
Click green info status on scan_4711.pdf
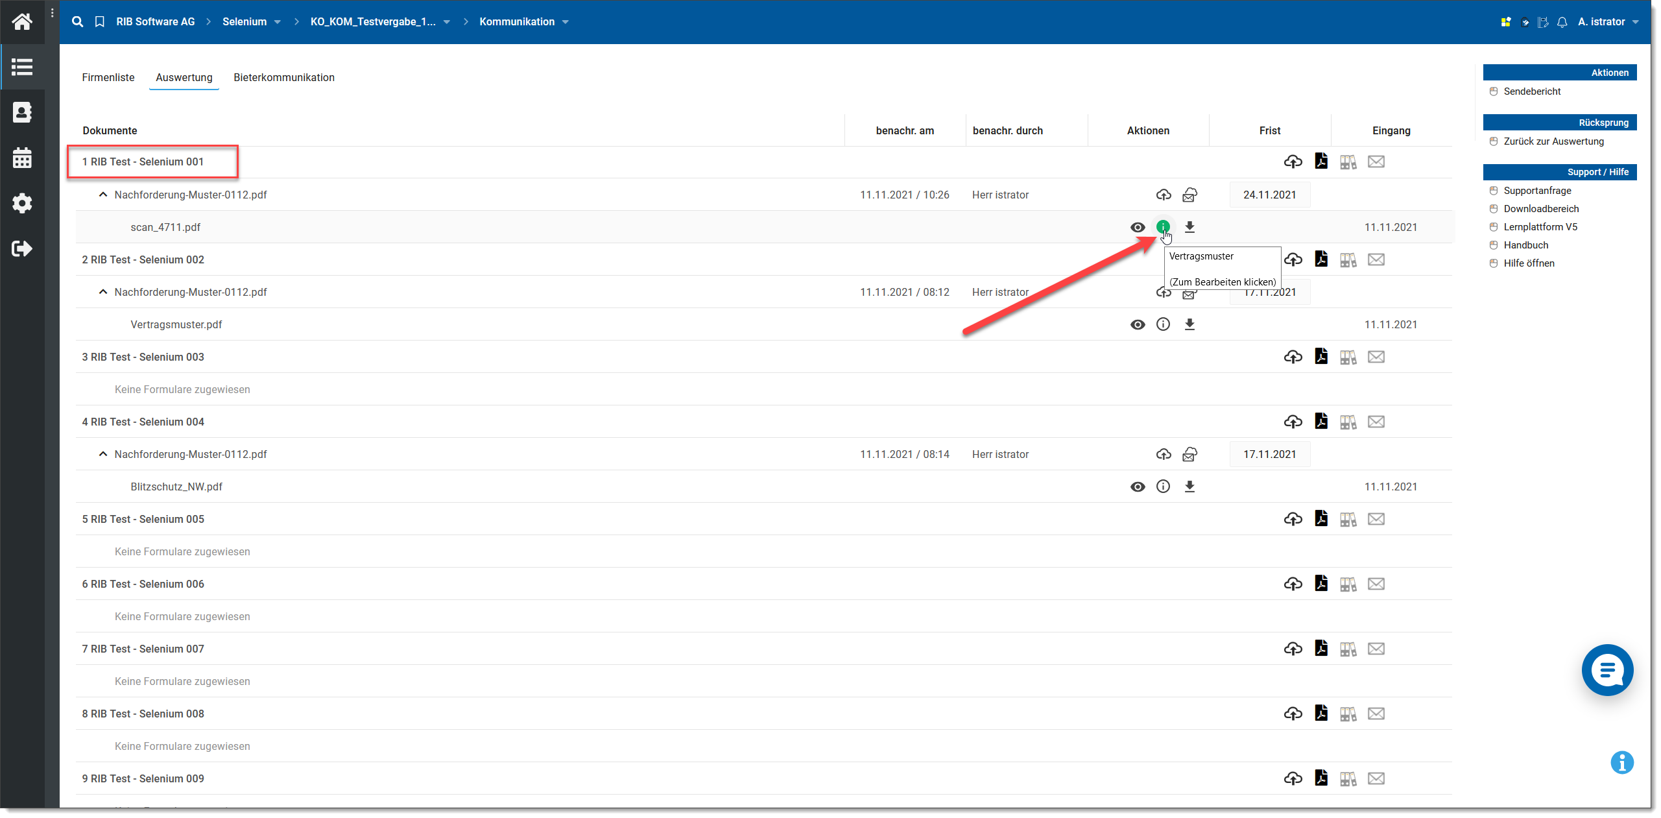(x=1163, y=227)
